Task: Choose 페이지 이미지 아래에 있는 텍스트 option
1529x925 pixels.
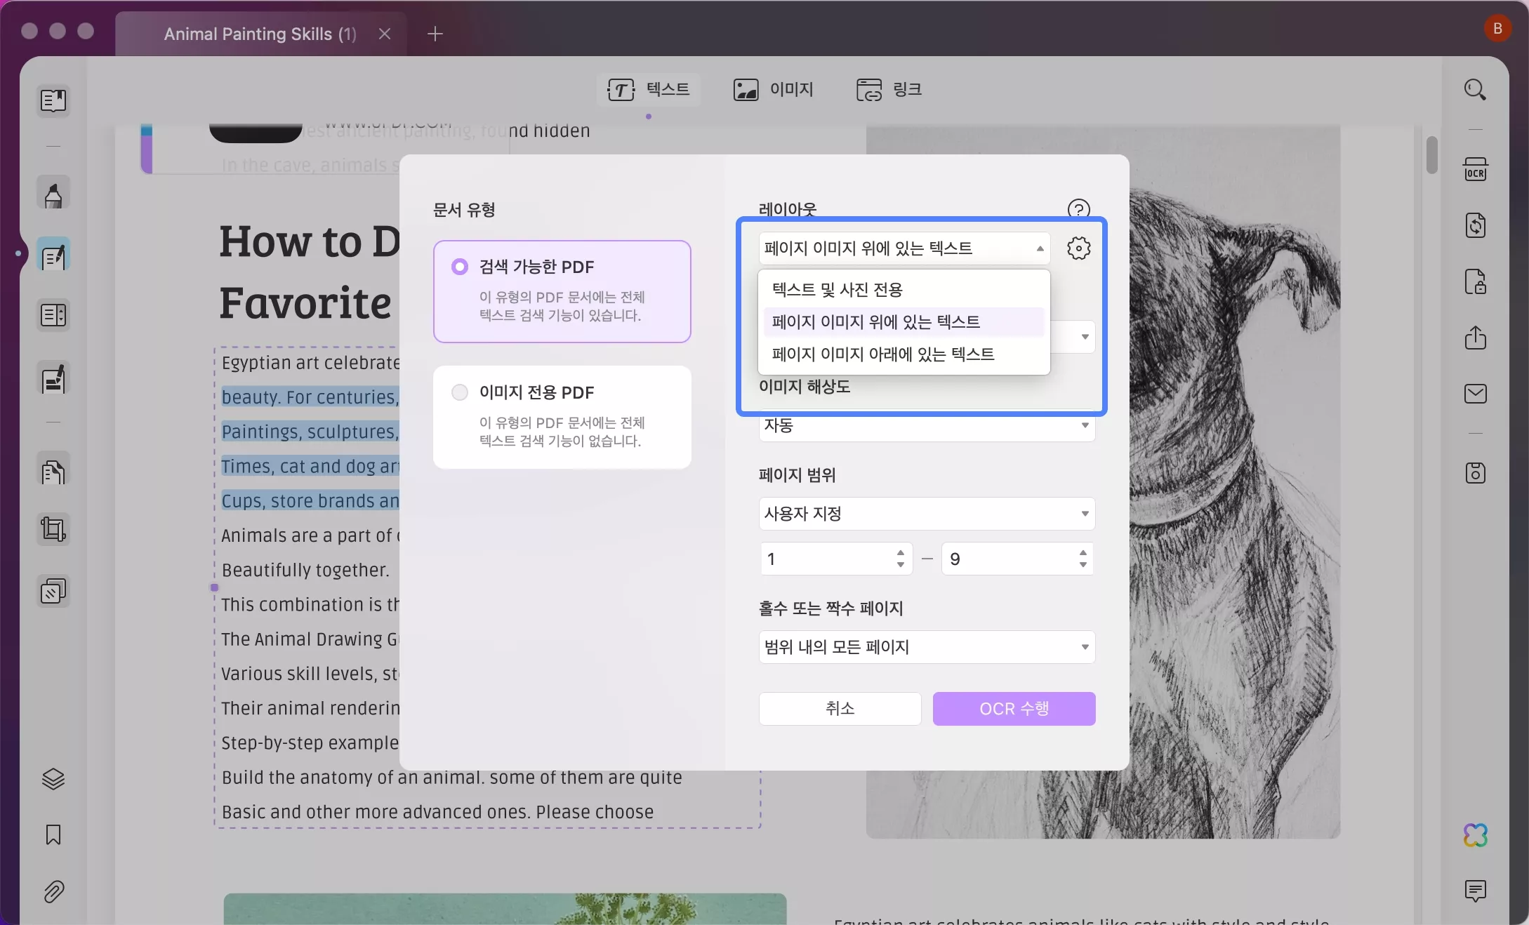Action: click(x=904, y=354)
